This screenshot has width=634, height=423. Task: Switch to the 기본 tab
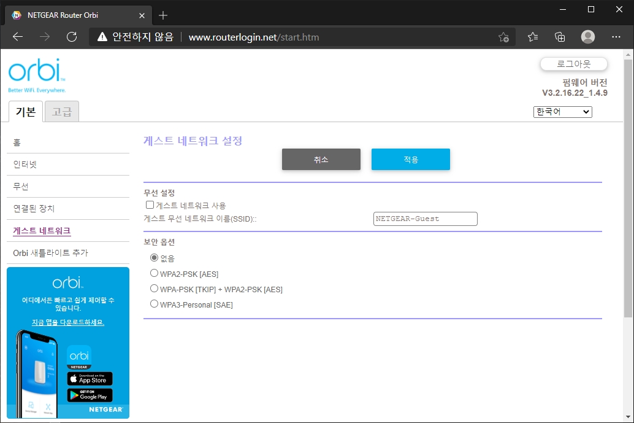[26, 111]
